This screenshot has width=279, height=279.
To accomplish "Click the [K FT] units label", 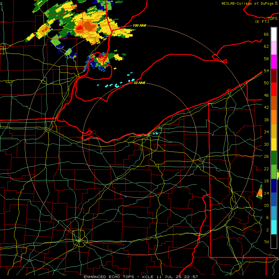I will point(262,21).
